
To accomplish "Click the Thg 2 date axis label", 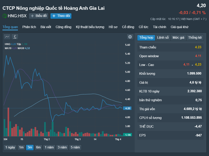I will point(47,139).
